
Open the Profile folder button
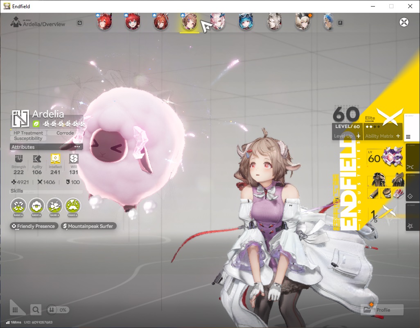tap(382, 310)
